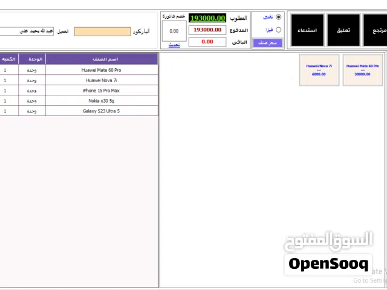Click the سعر صنف item price button
The image size is (387, 290).
tap(267, 43)
